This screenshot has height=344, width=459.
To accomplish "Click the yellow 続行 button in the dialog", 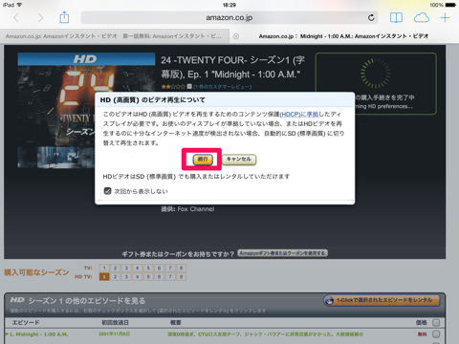I will tap(203, 160).
